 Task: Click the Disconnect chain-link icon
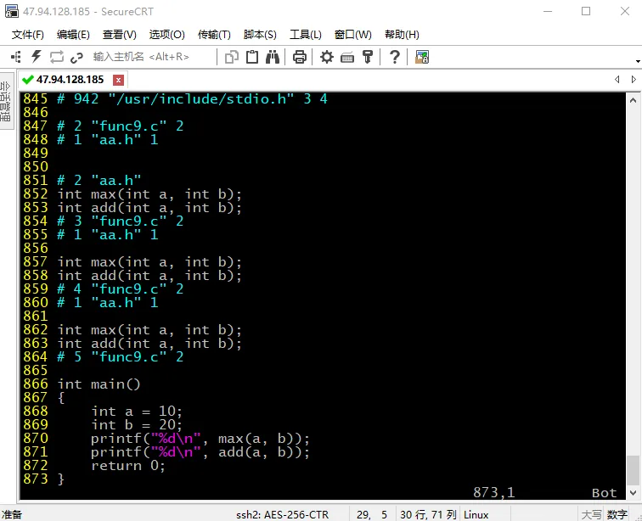76,58
